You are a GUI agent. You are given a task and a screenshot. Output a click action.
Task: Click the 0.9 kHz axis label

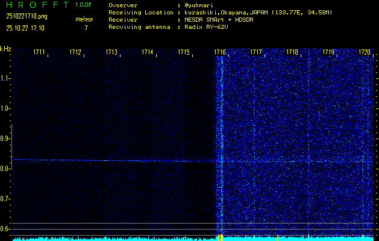click(5, 139)
